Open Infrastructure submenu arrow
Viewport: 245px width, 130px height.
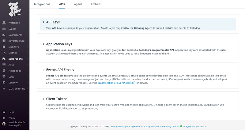coord(28,41)
